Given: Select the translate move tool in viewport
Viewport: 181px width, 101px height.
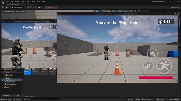Looking at the screenshot, I should click(x=97, y=11).
